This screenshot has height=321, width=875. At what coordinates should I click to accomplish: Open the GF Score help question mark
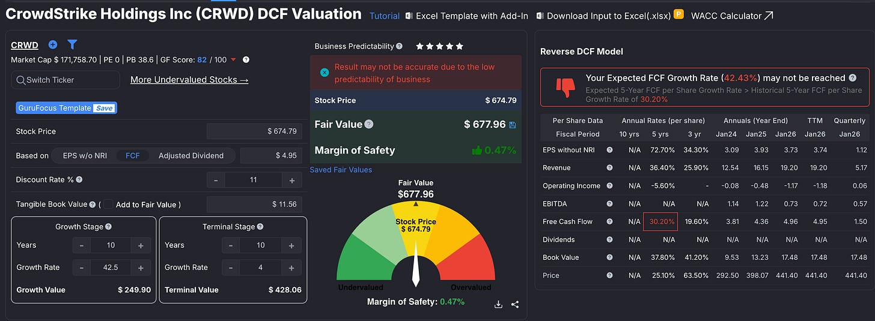click(246, 59)
